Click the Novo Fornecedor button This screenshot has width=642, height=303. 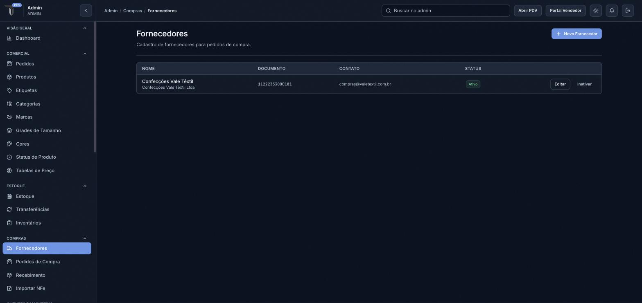click(x=576, y=34)
